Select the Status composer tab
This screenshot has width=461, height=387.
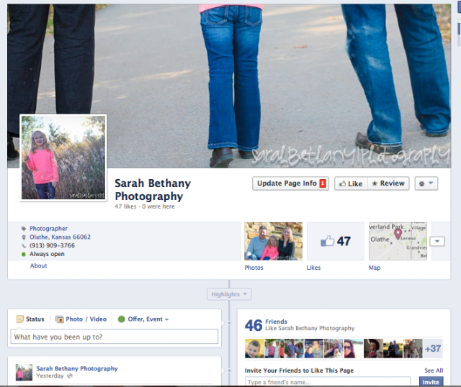(30, 319)
